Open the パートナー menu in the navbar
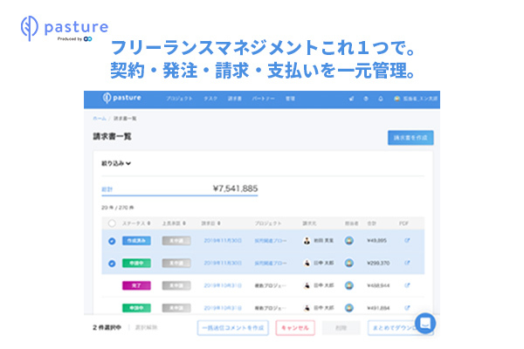The height and width of the screenshot is (349, 524). point(264,99)
